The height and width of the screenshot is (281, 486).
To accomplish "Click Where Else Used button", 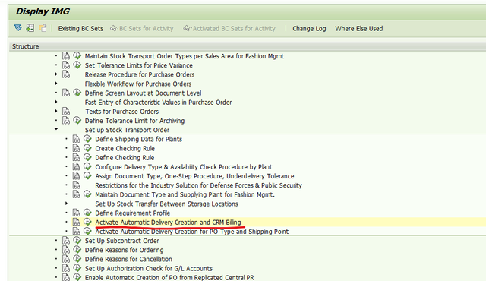I will (x=359, y=29).
